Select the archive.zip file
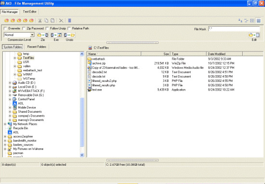Image resolution: width=265 pixels, height=184 pixels. click(x=99, y=64)
